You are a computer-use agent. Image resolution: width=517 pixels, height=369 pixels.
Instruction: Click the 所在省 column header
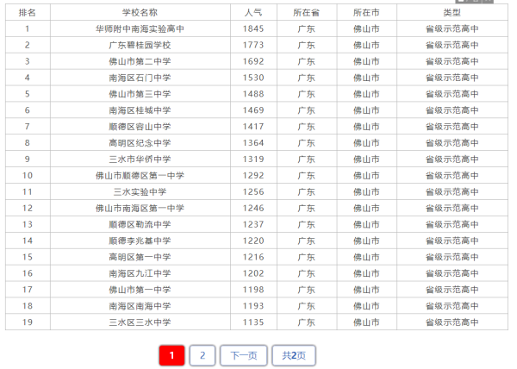[306, 13]
